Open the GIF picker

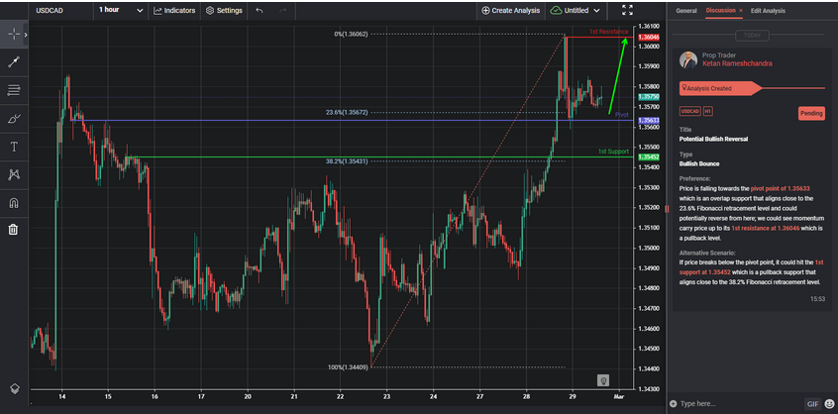click(x=812, y=404)
